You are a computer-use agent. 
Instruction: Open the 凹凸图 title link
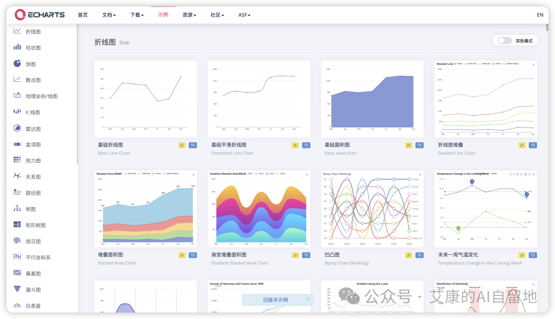[332, 255]
